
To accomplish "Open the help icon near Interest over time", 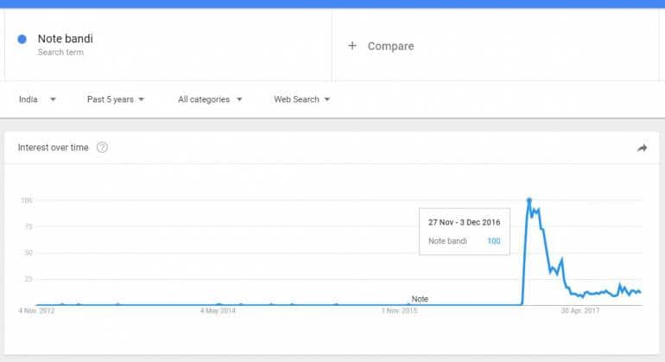I will click(x=102, y=148).
